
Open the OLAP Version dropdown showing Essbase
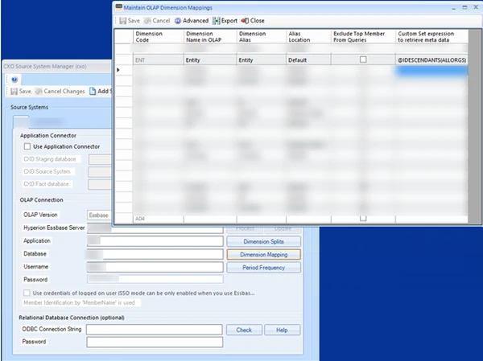(x=100, y=215)
